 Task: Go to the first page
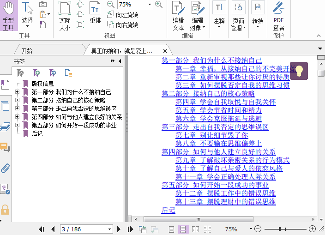coord(42,229)
